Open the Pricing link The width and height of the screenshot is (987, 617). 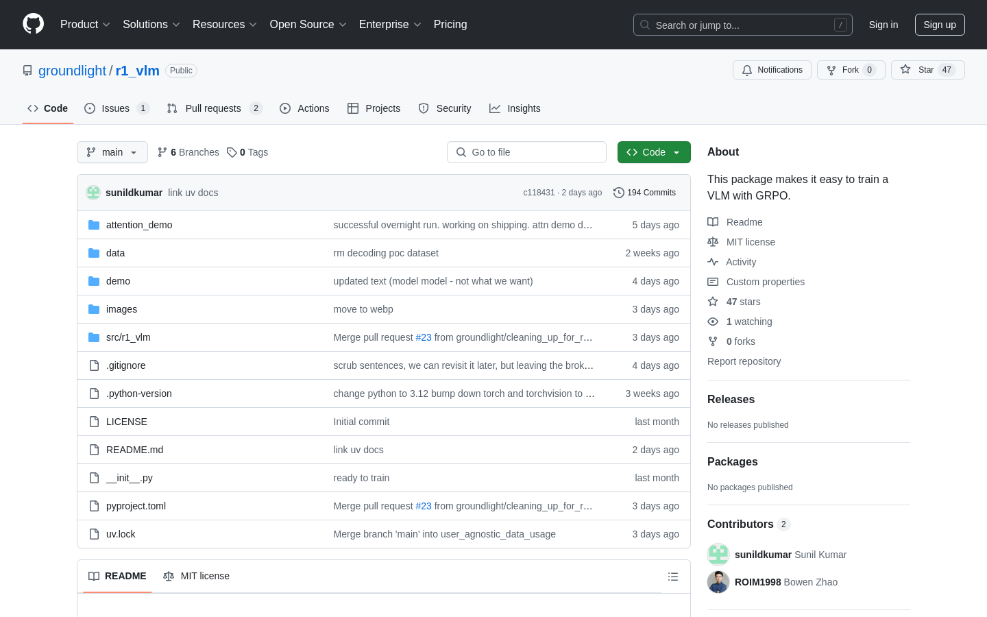coord(450,25)
